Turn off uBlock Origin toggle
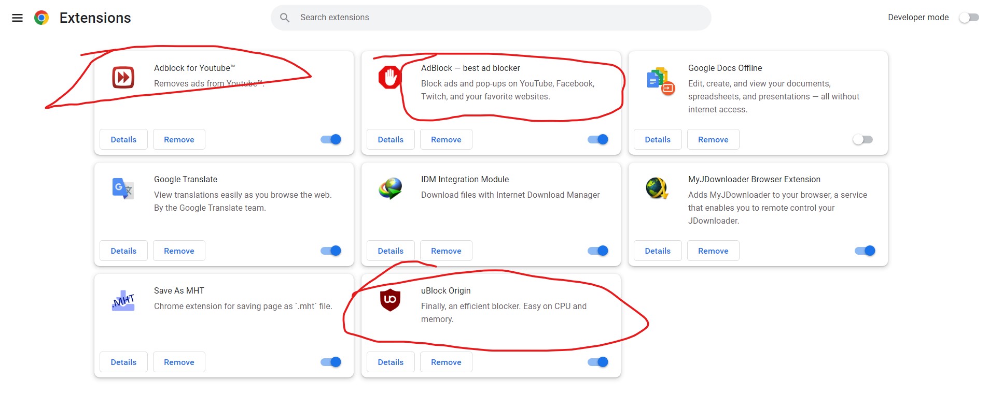Image resolution: width=989 pixels, height=409 pixels. 598,362
